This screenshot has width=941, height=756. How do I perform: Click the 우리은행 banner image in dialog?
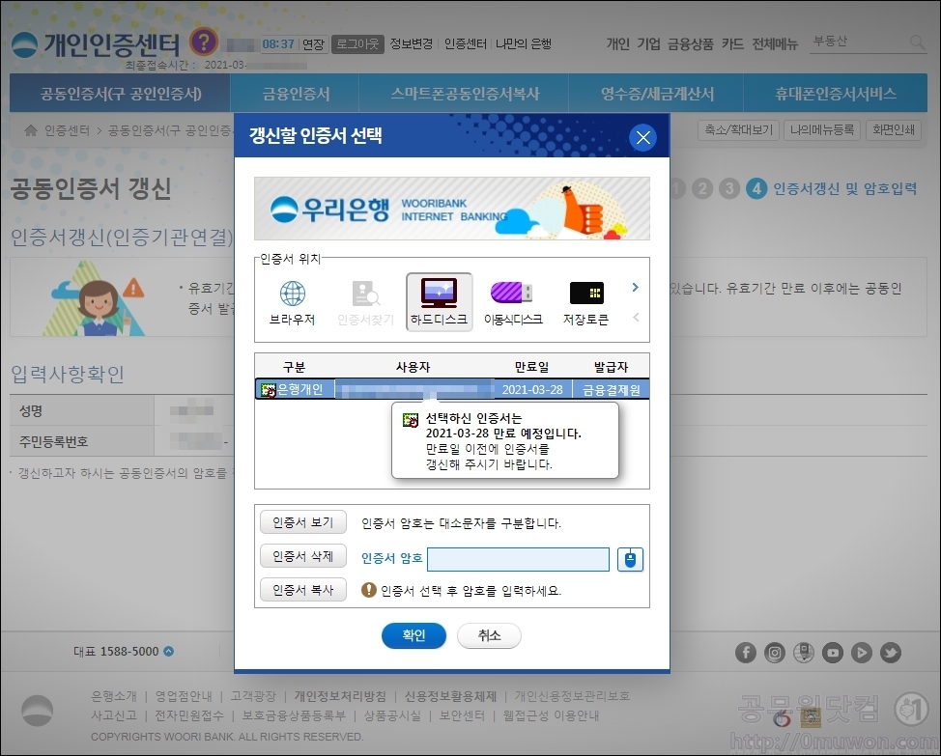coord(452,209)
